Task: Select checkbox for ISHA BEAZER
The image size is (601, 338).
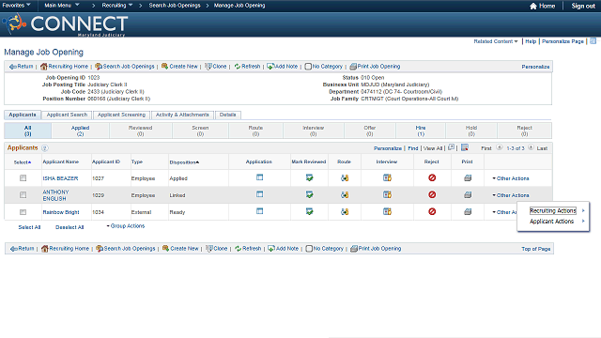Action: pos(23,178)
